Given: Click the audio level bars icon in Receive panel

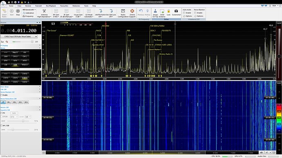Looking at the screenshot, I should [2, 42].
